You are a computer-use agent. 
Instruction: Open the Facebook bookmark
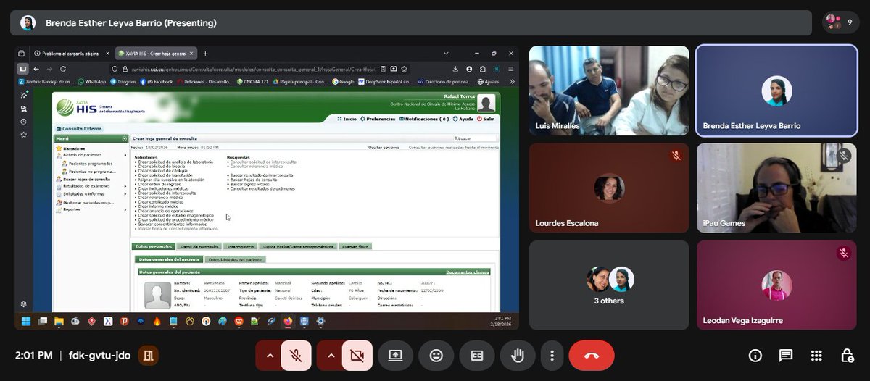[157, 82]
